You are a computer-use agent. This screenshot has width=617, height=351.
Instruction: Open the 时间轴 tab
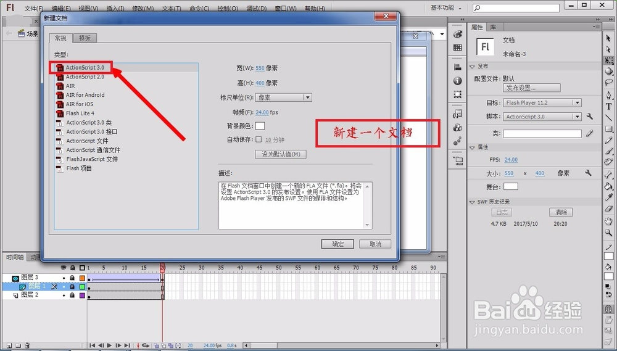point(15,257)
